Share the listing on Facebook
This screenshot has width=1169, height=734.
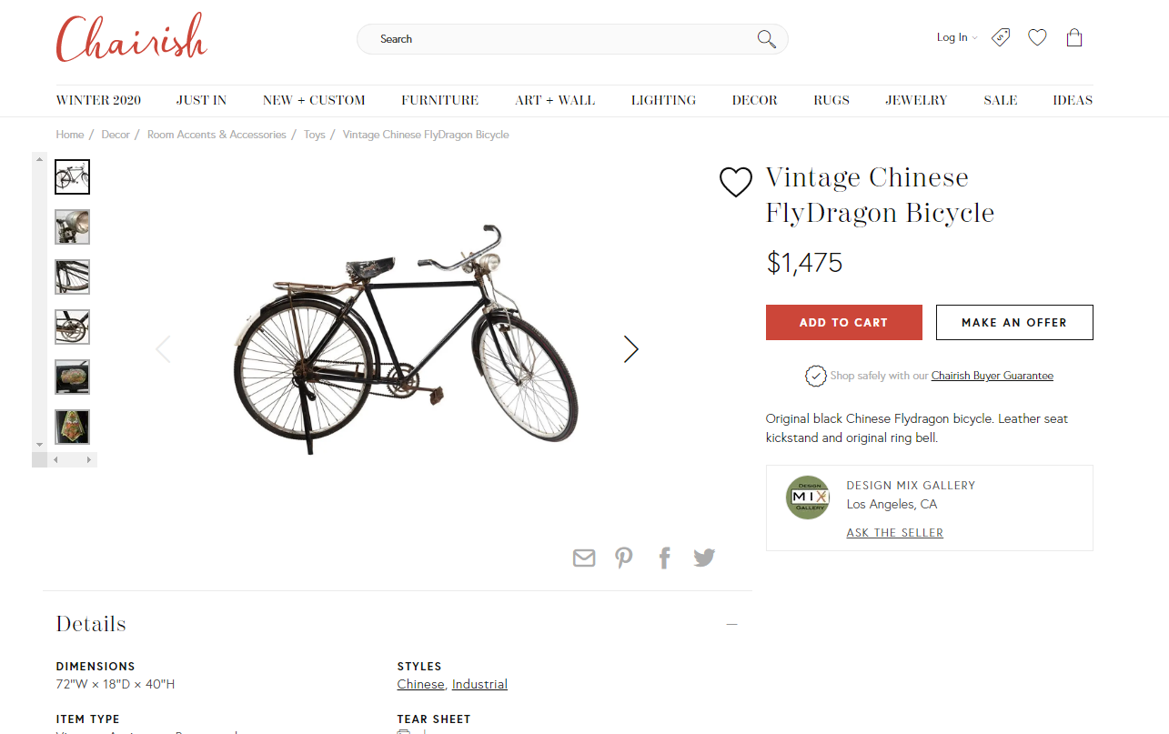pyautogui.click(x=665, y=558)
